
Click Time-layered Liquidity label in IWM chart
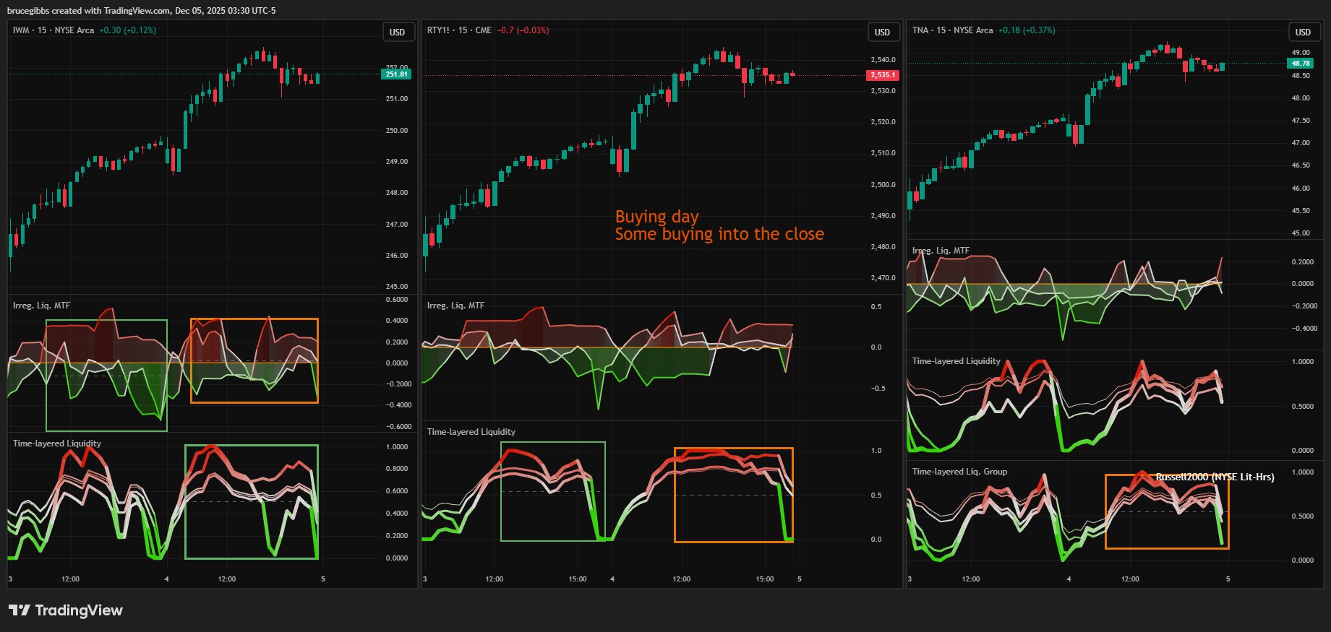click(56, 443)
